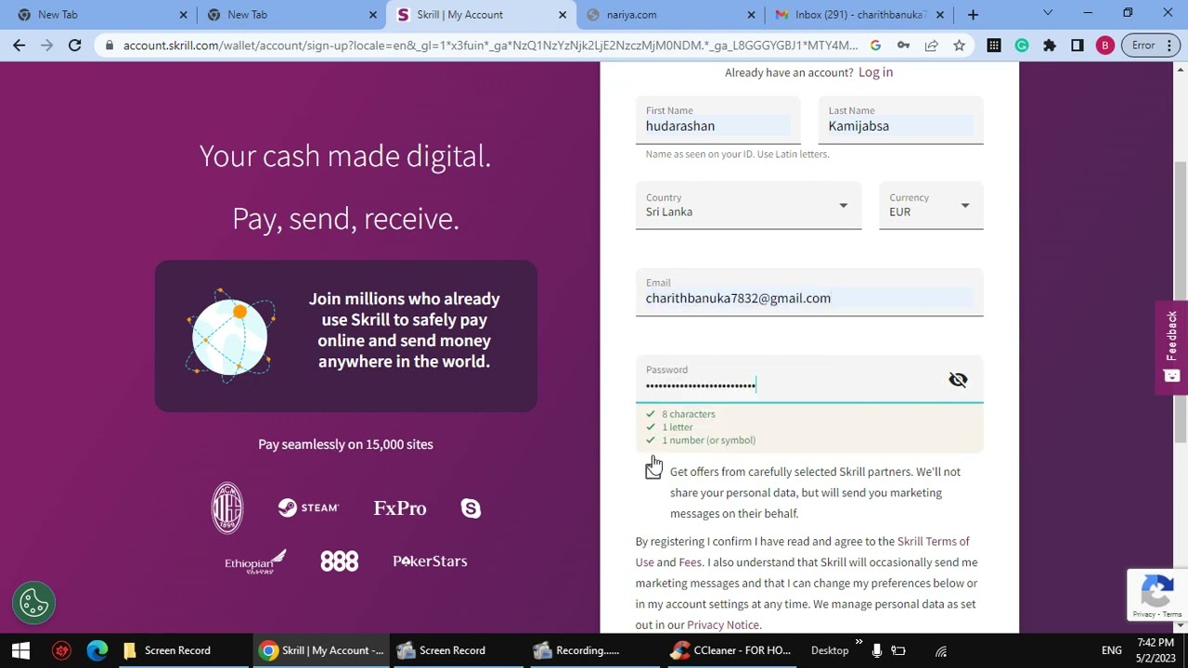Open the Desktop toolbar in taskbar

[x=830, y=650]
